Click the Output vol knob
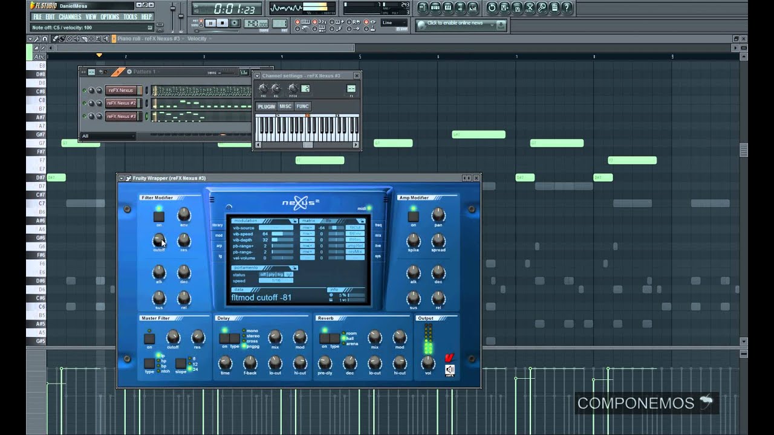 click(x=428, y=362)
